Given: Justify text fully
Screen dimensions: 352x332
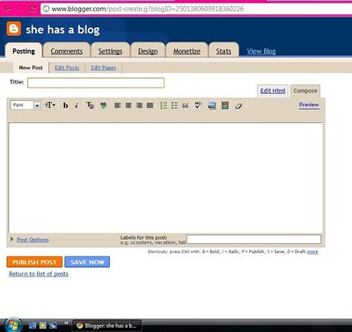Looking at the screenshot, I should (x=150, y=105).
